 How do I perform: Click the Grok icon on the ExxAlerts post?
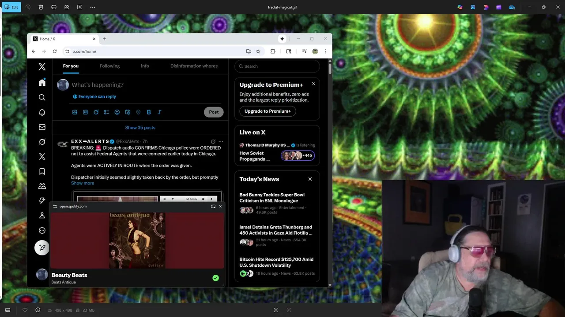[x=213, y=141]
